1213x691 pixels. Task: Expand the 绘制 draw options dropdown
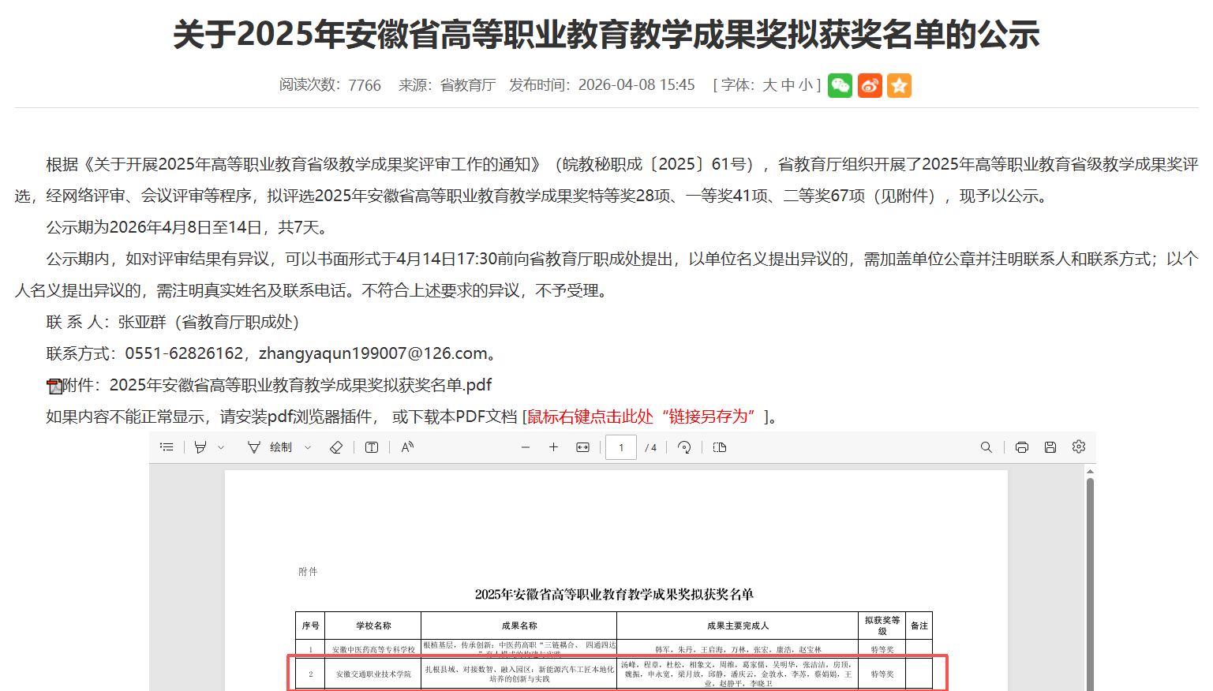[308, 447]
